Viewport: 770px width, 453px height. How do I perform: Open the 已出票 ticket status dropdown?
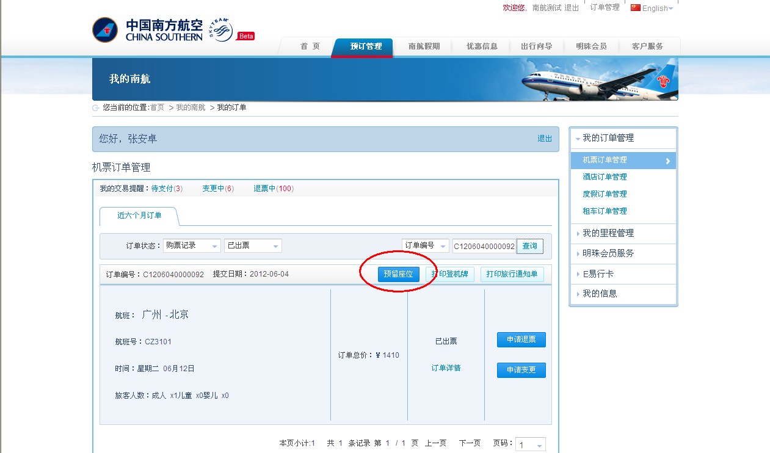[252, 245]
